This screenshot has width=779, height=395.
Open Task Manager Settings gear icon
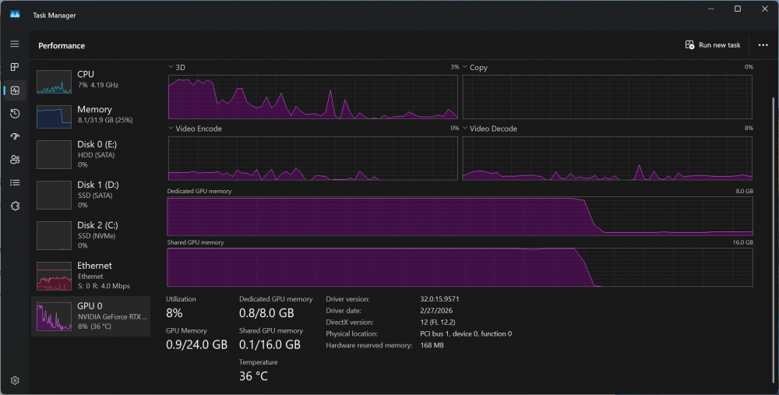(x=14, y=380)
